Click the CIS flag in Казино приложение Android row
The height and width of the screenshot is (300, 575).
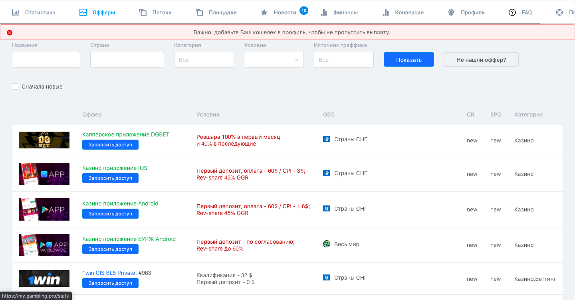[327, 209]
